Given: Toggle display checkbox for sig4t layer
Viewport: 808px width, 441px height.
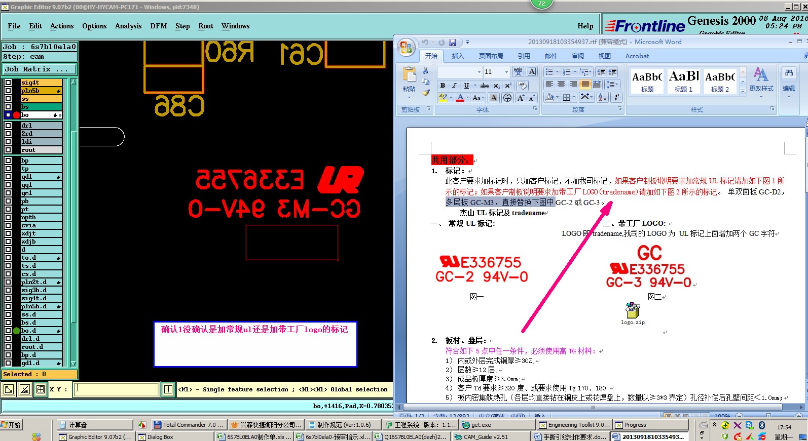Looking at the screenshot, I should click(8, 83).
